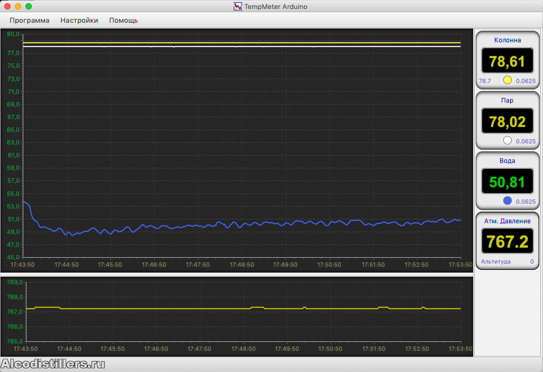Click the blue Вода color indicator

click(508, 201)
